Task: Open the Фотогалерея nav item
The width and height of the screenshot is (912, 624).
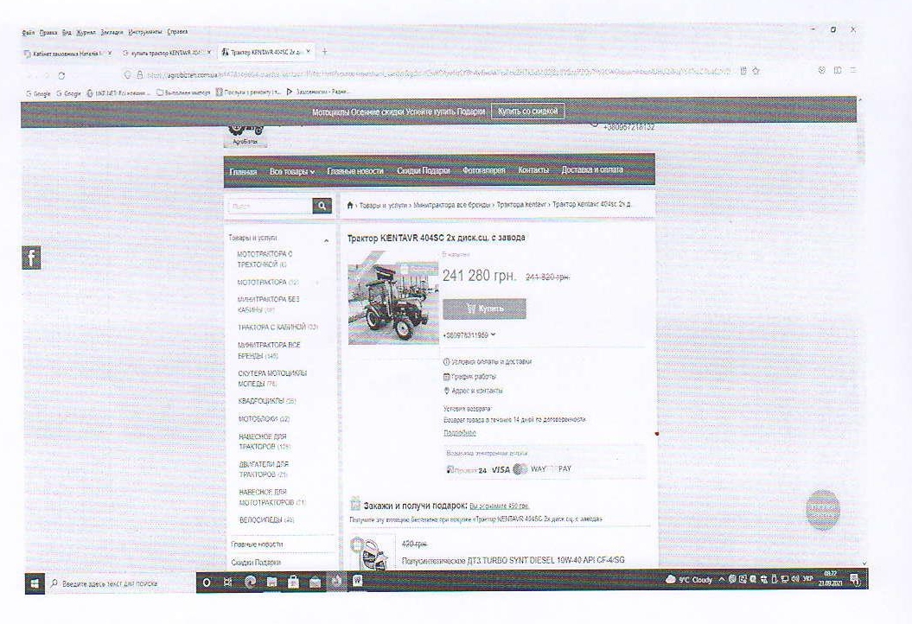Action: point(484,170)
